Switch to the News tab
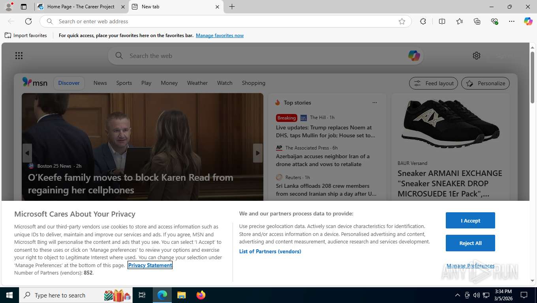Image resolution: width=537 pixels, height=303 pixels. click(100, 83)
